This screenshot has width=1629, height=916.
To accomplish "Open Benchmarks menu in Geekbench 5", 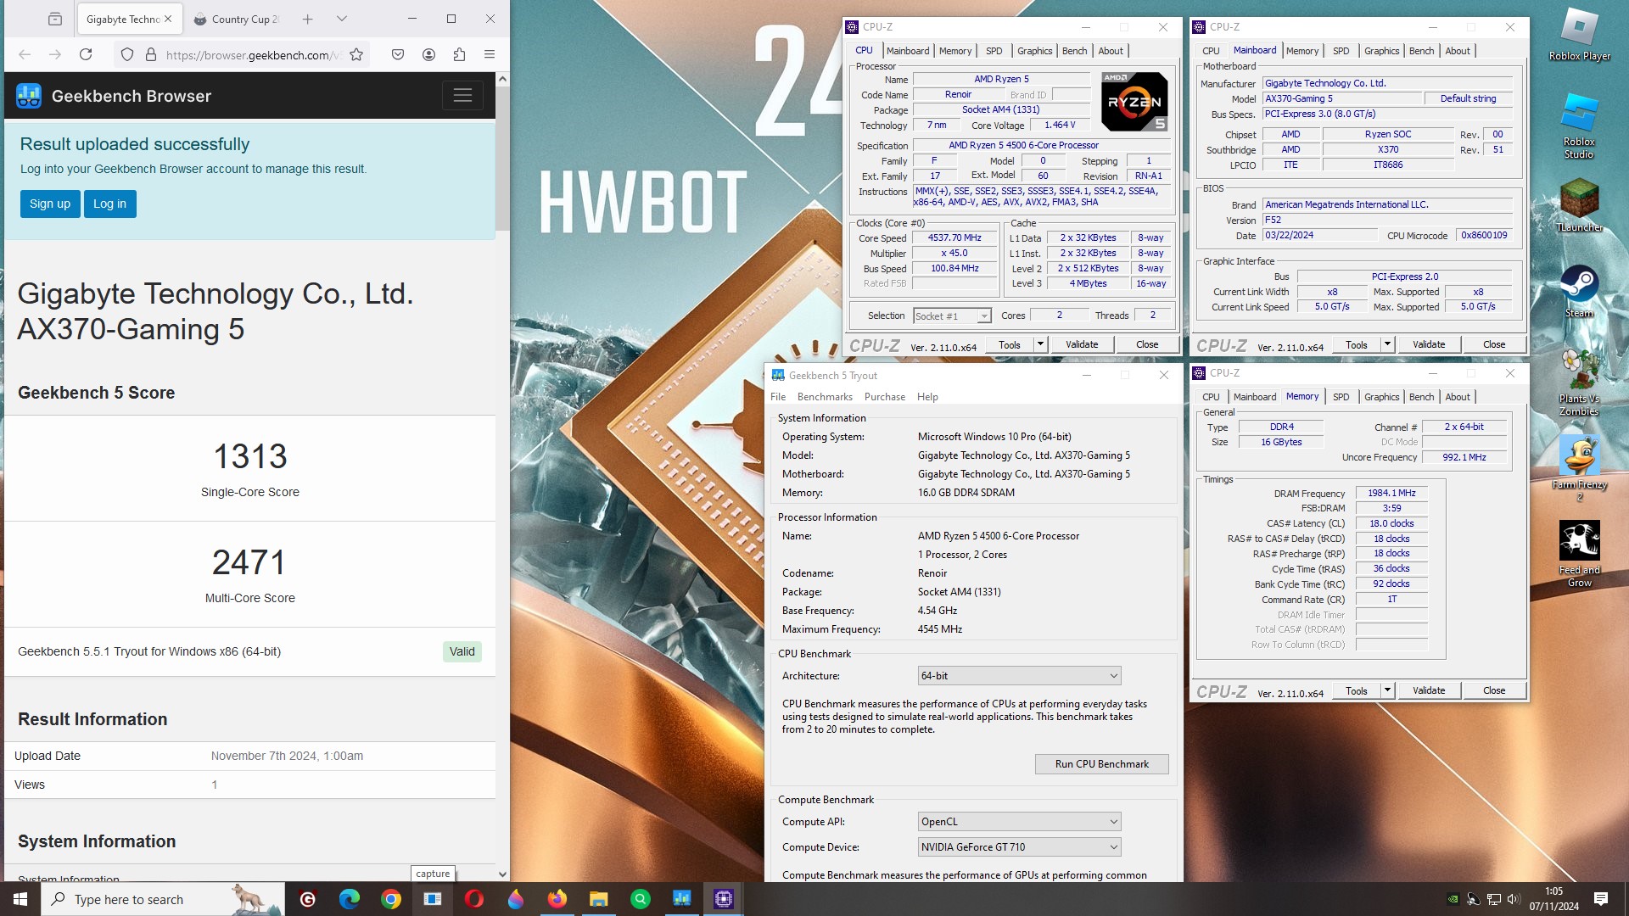I will click(x=825, y=397).
